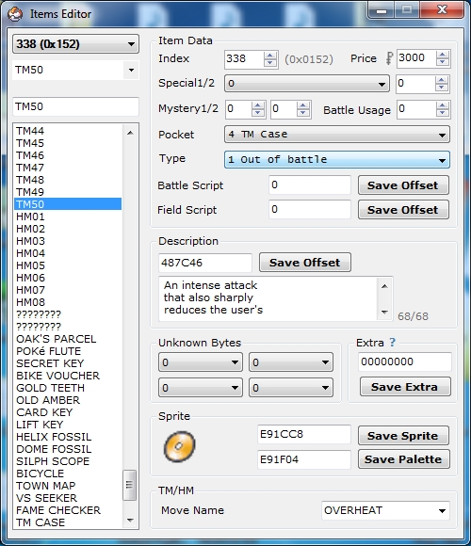Image resolution: width=471 pixels, height=546 pixels.
Task: Click Save Offset beside Battle Script
Action: click(x=403, y=185)
